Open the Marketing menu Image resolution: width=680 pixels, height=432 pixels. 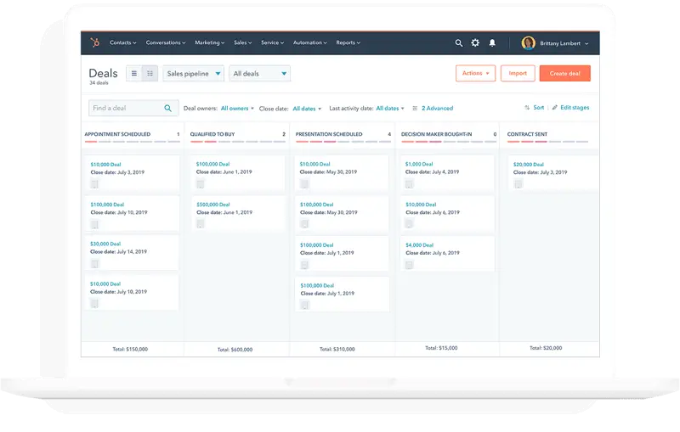pos(209,42)
